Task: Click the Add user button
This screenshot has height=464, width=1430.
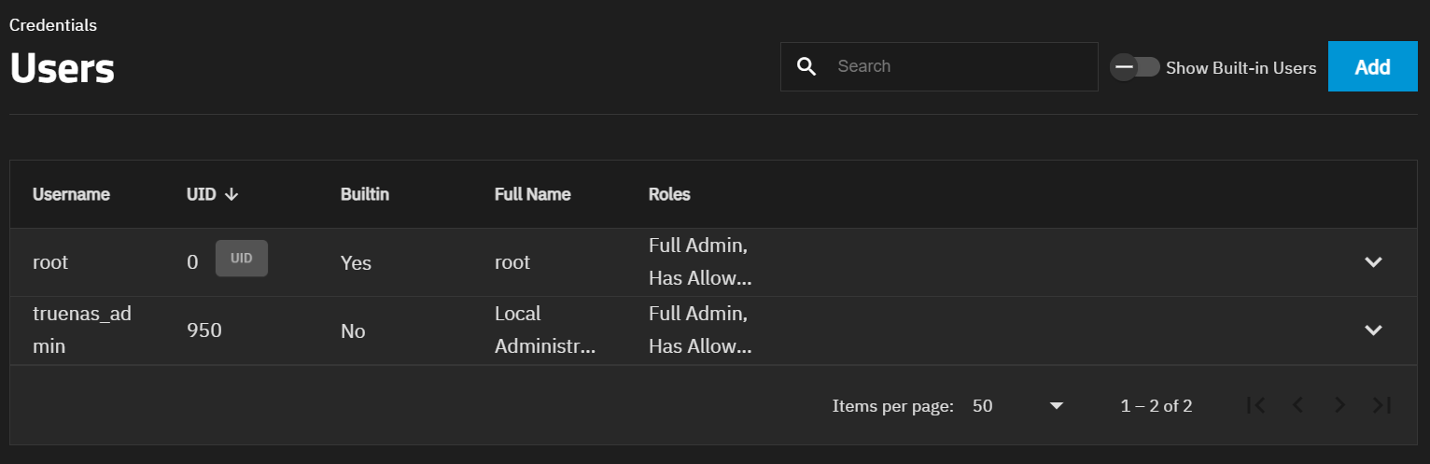Action: 1373,66
